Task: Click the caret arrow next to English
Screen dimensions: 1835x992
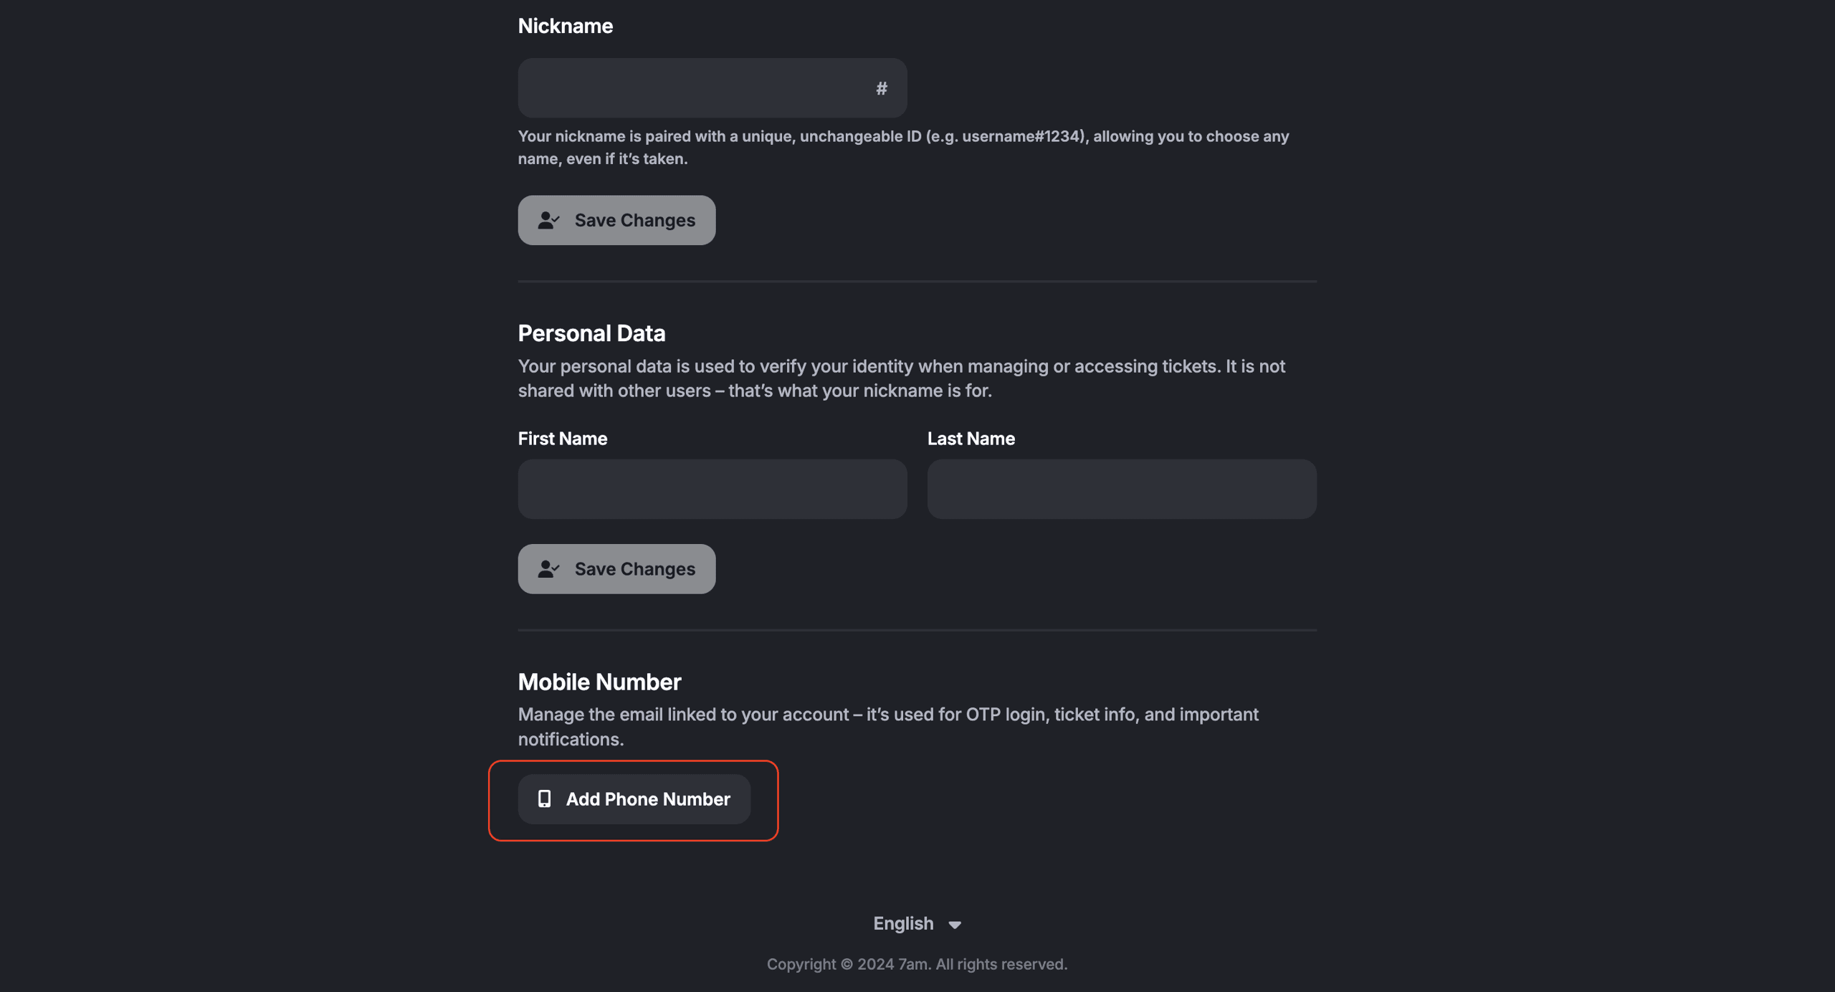Action: [x=955, y=925]
